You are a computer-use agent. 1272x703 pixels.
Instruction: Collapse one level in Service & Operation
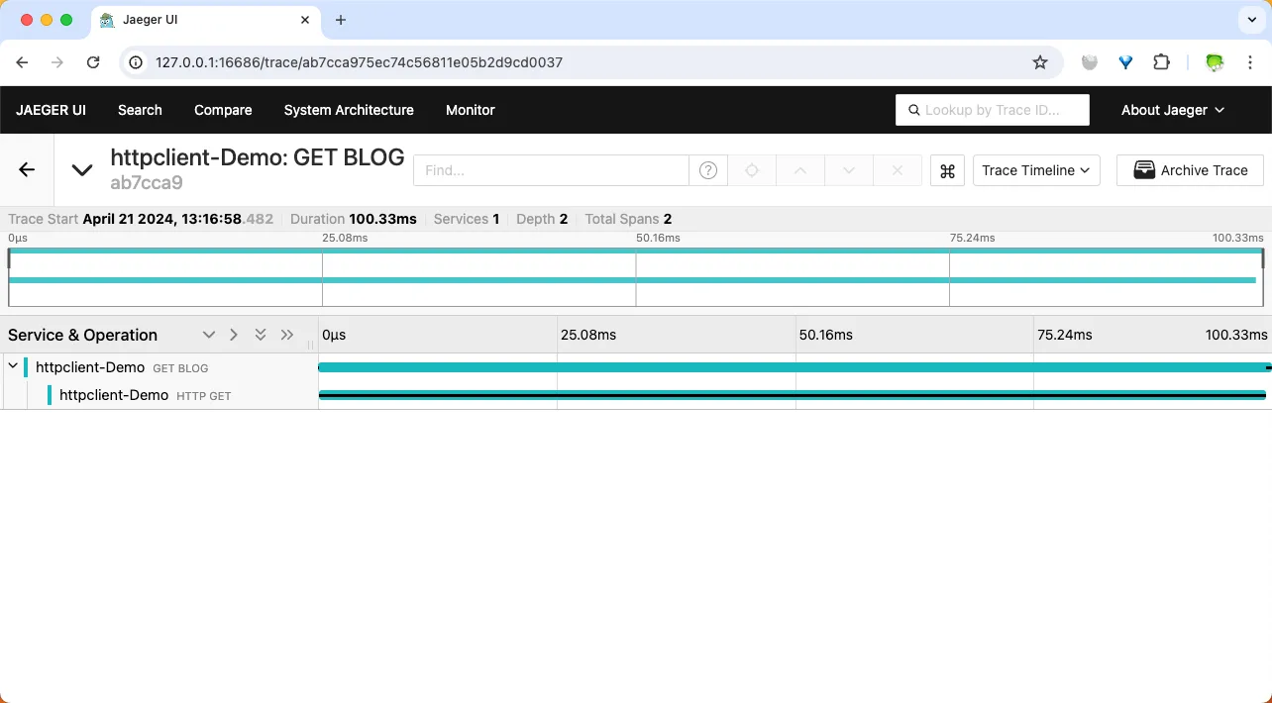click(x=234, y=335)
